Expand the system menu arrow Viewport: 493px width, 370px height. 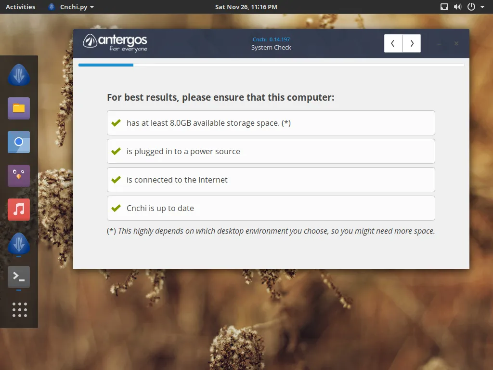[x=482, y=7]
